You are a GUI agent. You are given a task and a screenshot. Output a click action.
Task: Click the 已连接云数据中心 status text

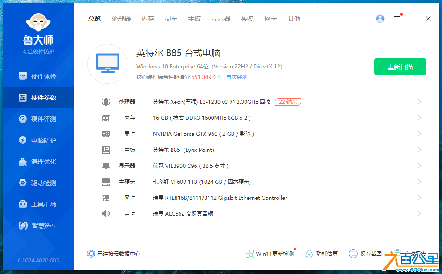119,254
